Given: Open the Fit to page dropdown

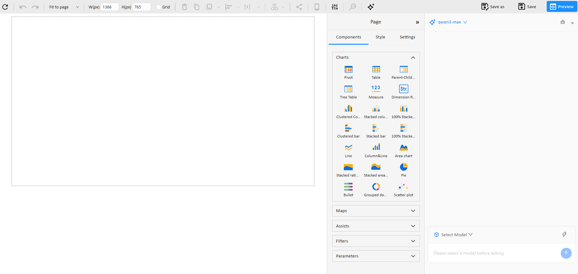Looking at the screenshot, I should [64, 7].
